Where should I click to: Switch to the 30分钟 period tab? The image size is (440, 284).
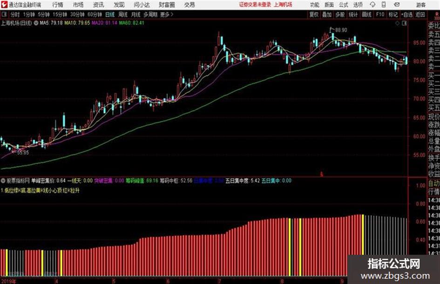click(77, 14)
